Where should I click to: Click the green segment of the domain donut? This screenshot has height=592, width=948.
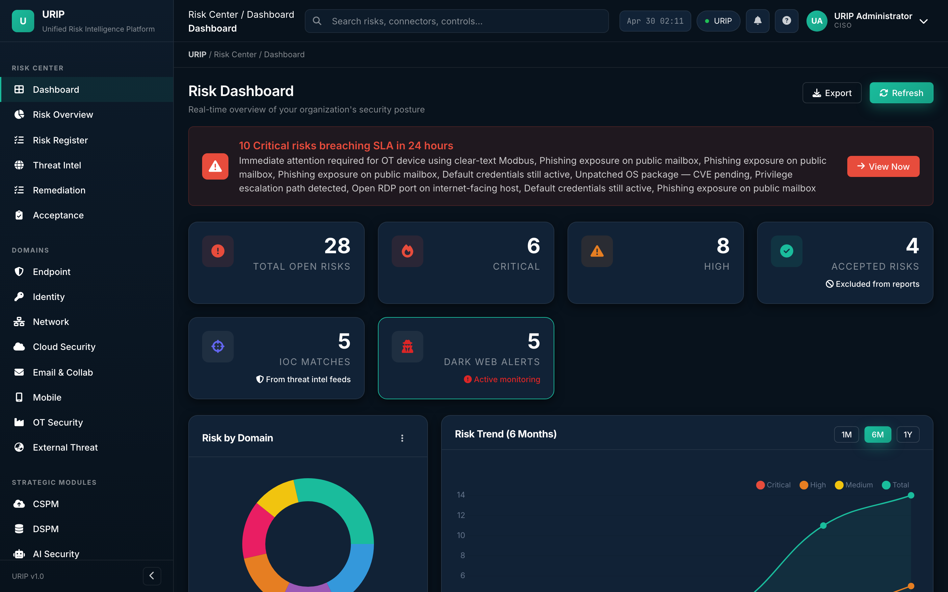coord(341,505)
